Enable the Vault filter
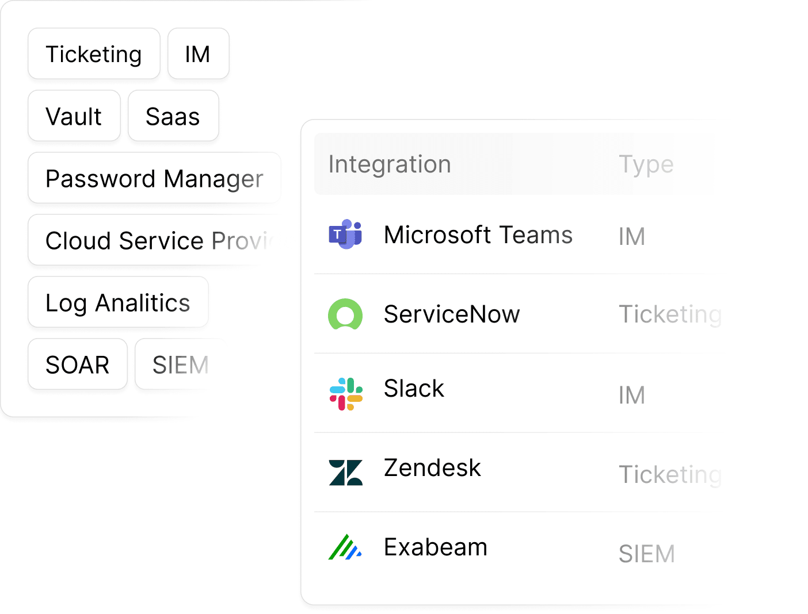The width and height of the screenshot is (808, 614). [x=74, y=116]
